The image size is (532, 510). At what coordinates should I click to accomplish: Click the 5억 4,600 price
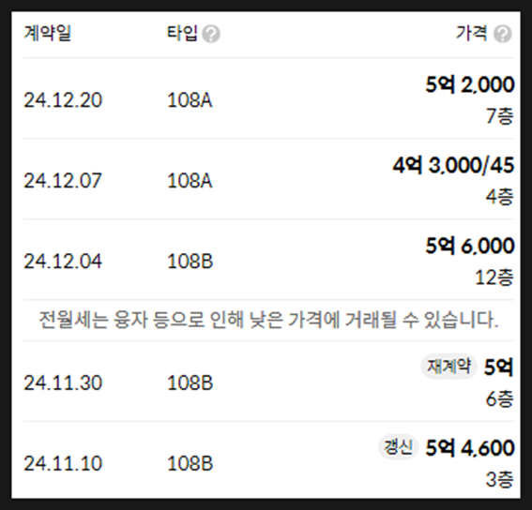[470, 447]
